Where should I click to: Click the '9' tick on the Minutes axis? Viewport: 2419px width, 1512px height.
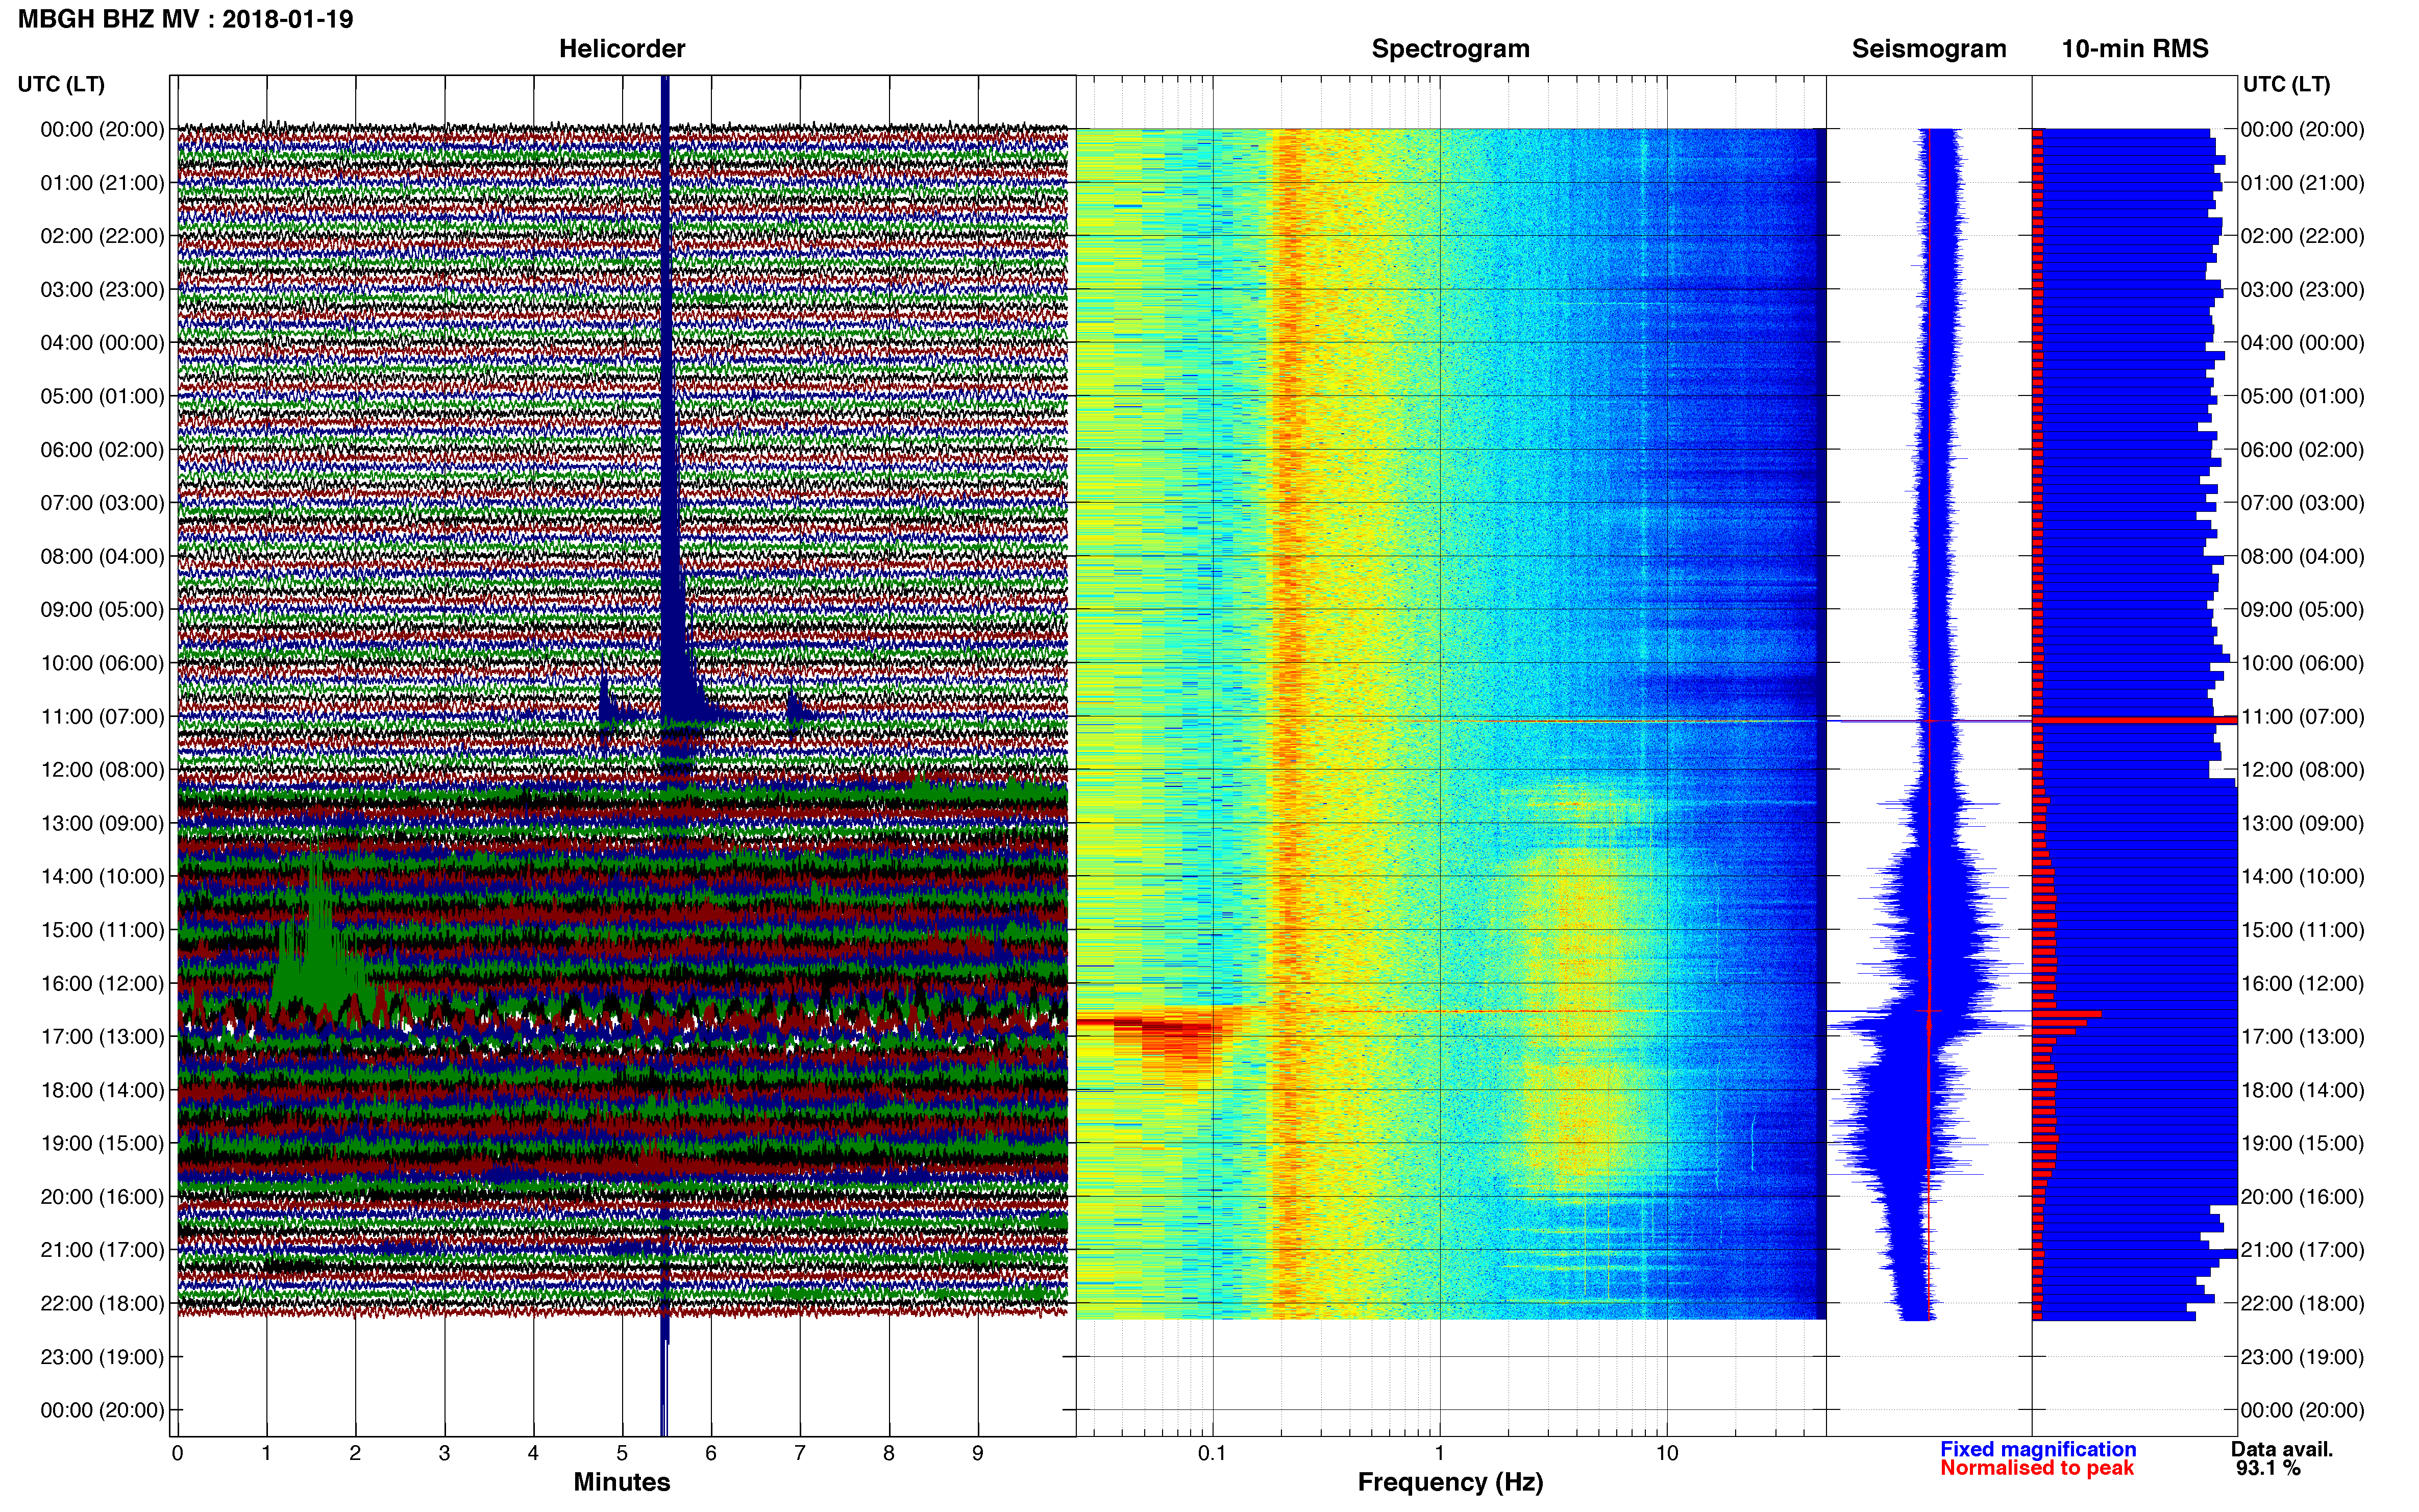(x=978, y=1454)
